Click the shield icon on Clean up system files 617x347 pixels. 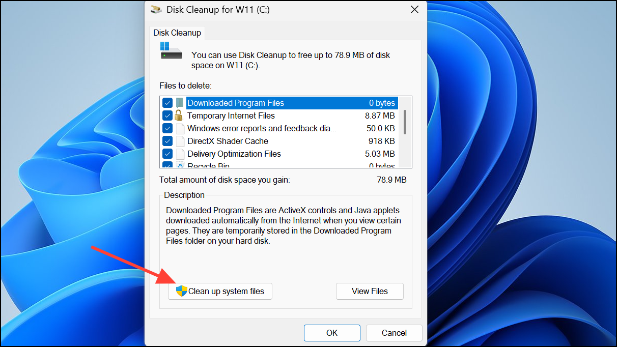coord(182,291)
